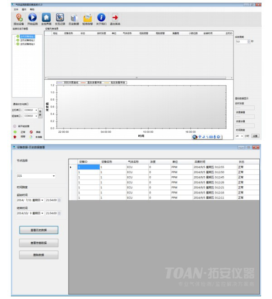Click the 查看历史数据 button

coord(39,230)
